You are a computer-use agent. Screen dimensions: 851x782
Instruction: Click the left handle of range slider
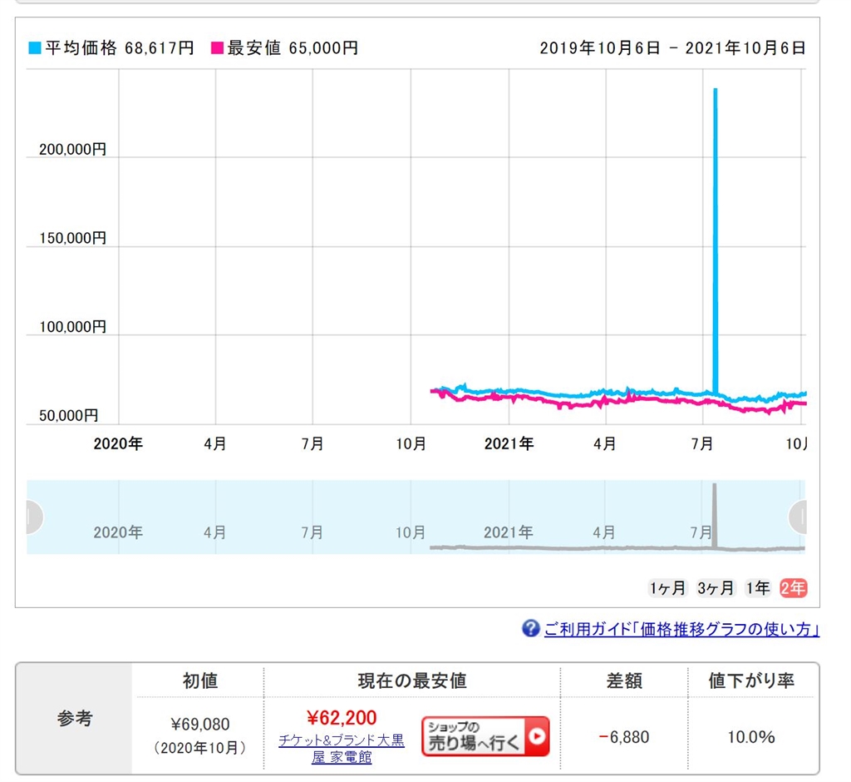pyautogui.click(x=34, y=517)
